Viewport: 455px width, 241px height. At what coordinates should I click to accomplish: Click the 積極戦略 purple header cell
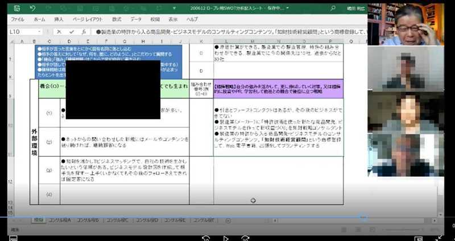click(x=278, y=89)
